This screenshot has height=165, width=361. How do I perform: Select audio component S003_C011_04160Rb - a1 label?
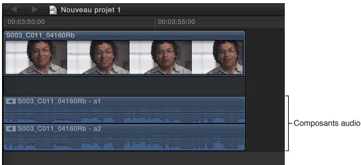point(59,101)
